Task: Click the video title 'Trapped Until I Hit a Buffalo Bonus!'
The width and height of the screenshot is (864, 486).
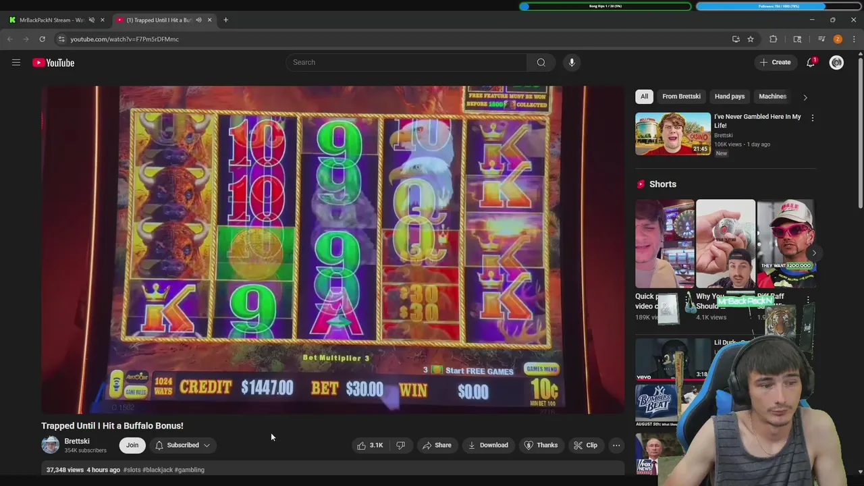Action: coord(112,426)
